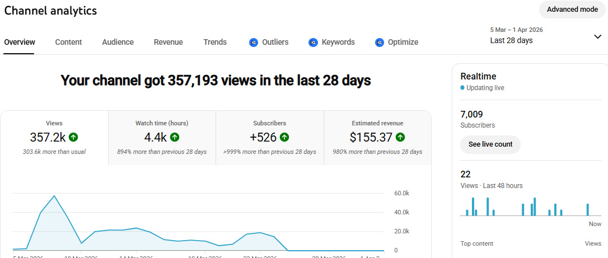Click green up-arrow beside Estimated revenue
The image size is (608, 258).
(400, 137)
